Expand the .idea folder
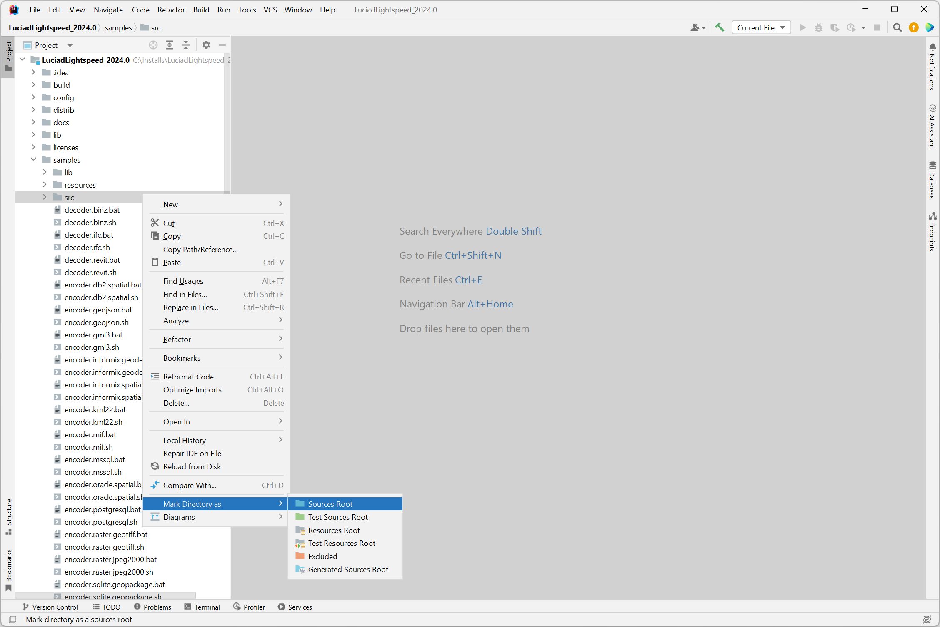The height and width of the screenshot is (627, 940). [33, 72]
